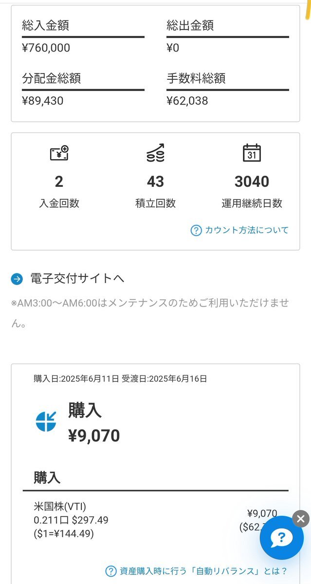Go to 電子交付サイトへ
The image size is (311, 584).
click(77, 279)
